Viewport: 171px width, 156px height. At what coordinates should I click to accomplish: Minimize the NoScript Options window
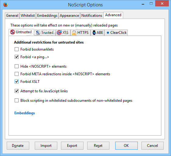pyautogui.click(x=143, y=4)
